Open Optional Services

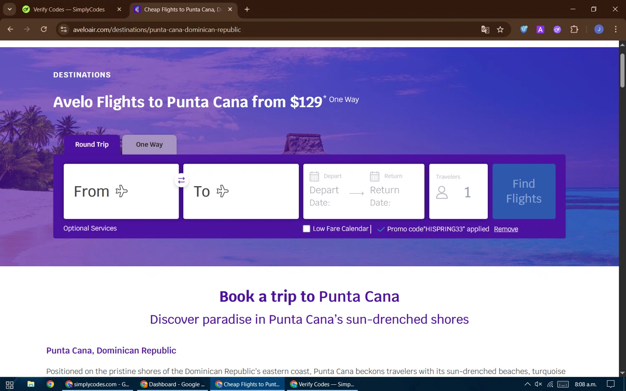tap(90, 228)
